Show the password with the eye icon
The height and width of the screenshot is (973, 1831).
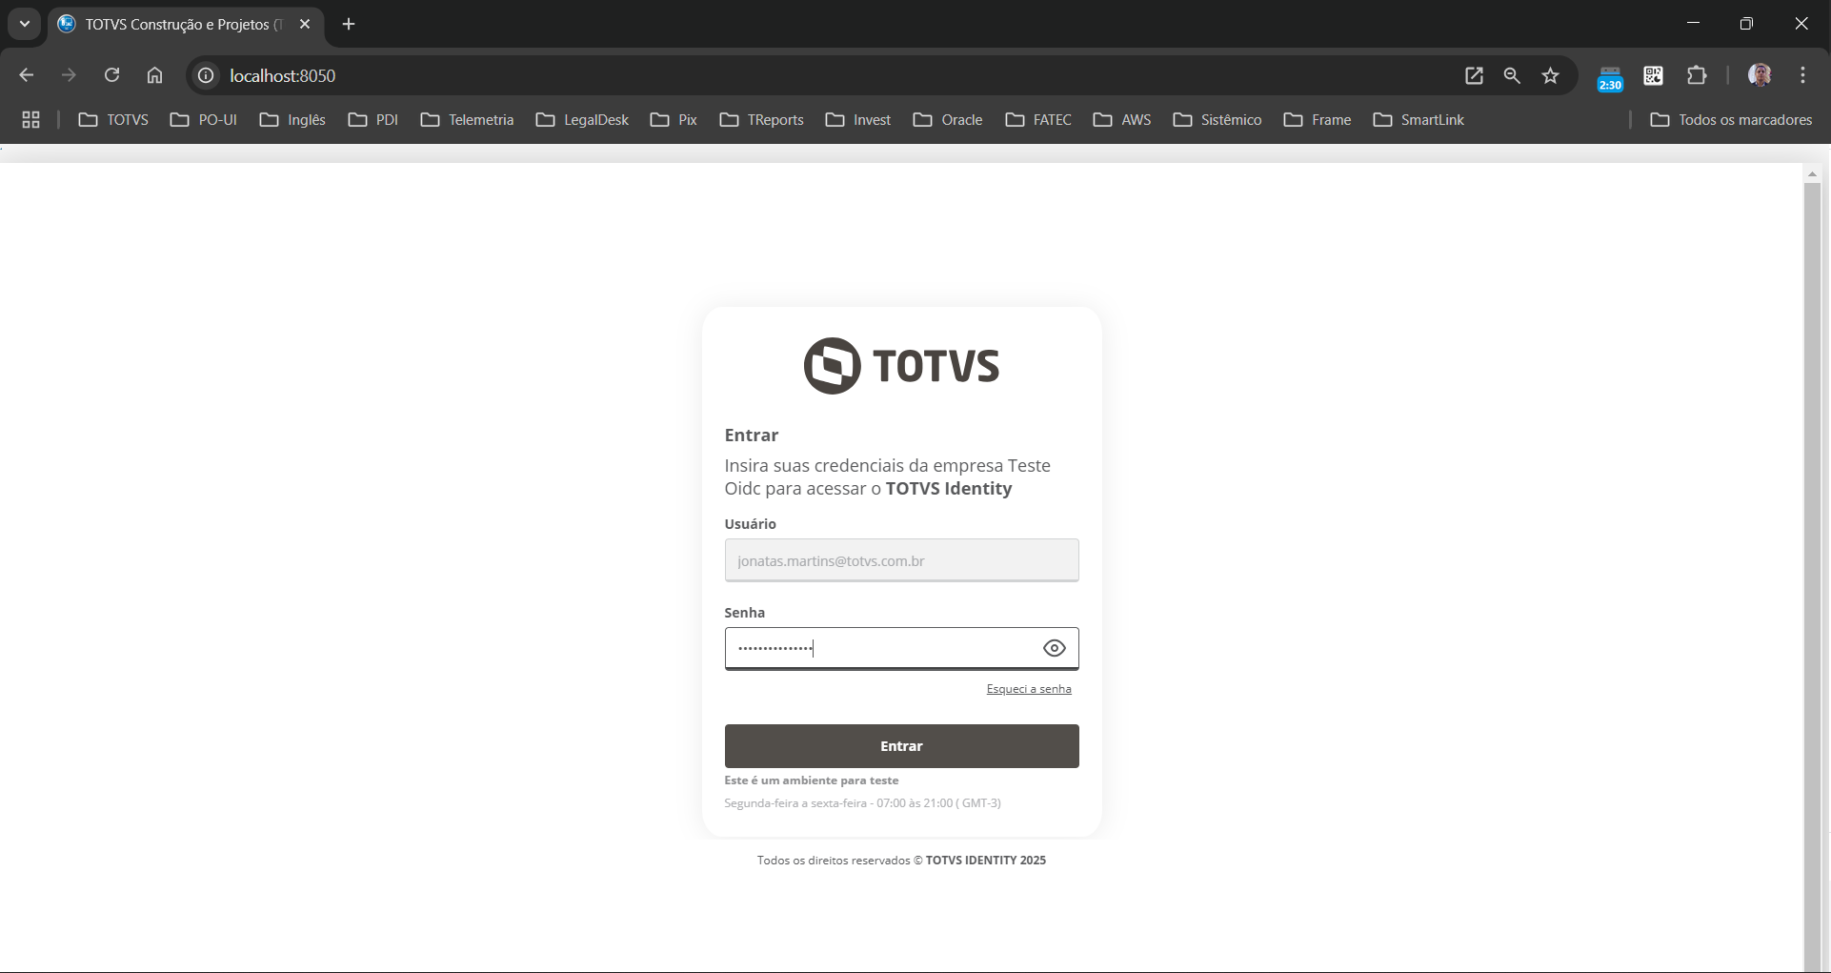1054,648
